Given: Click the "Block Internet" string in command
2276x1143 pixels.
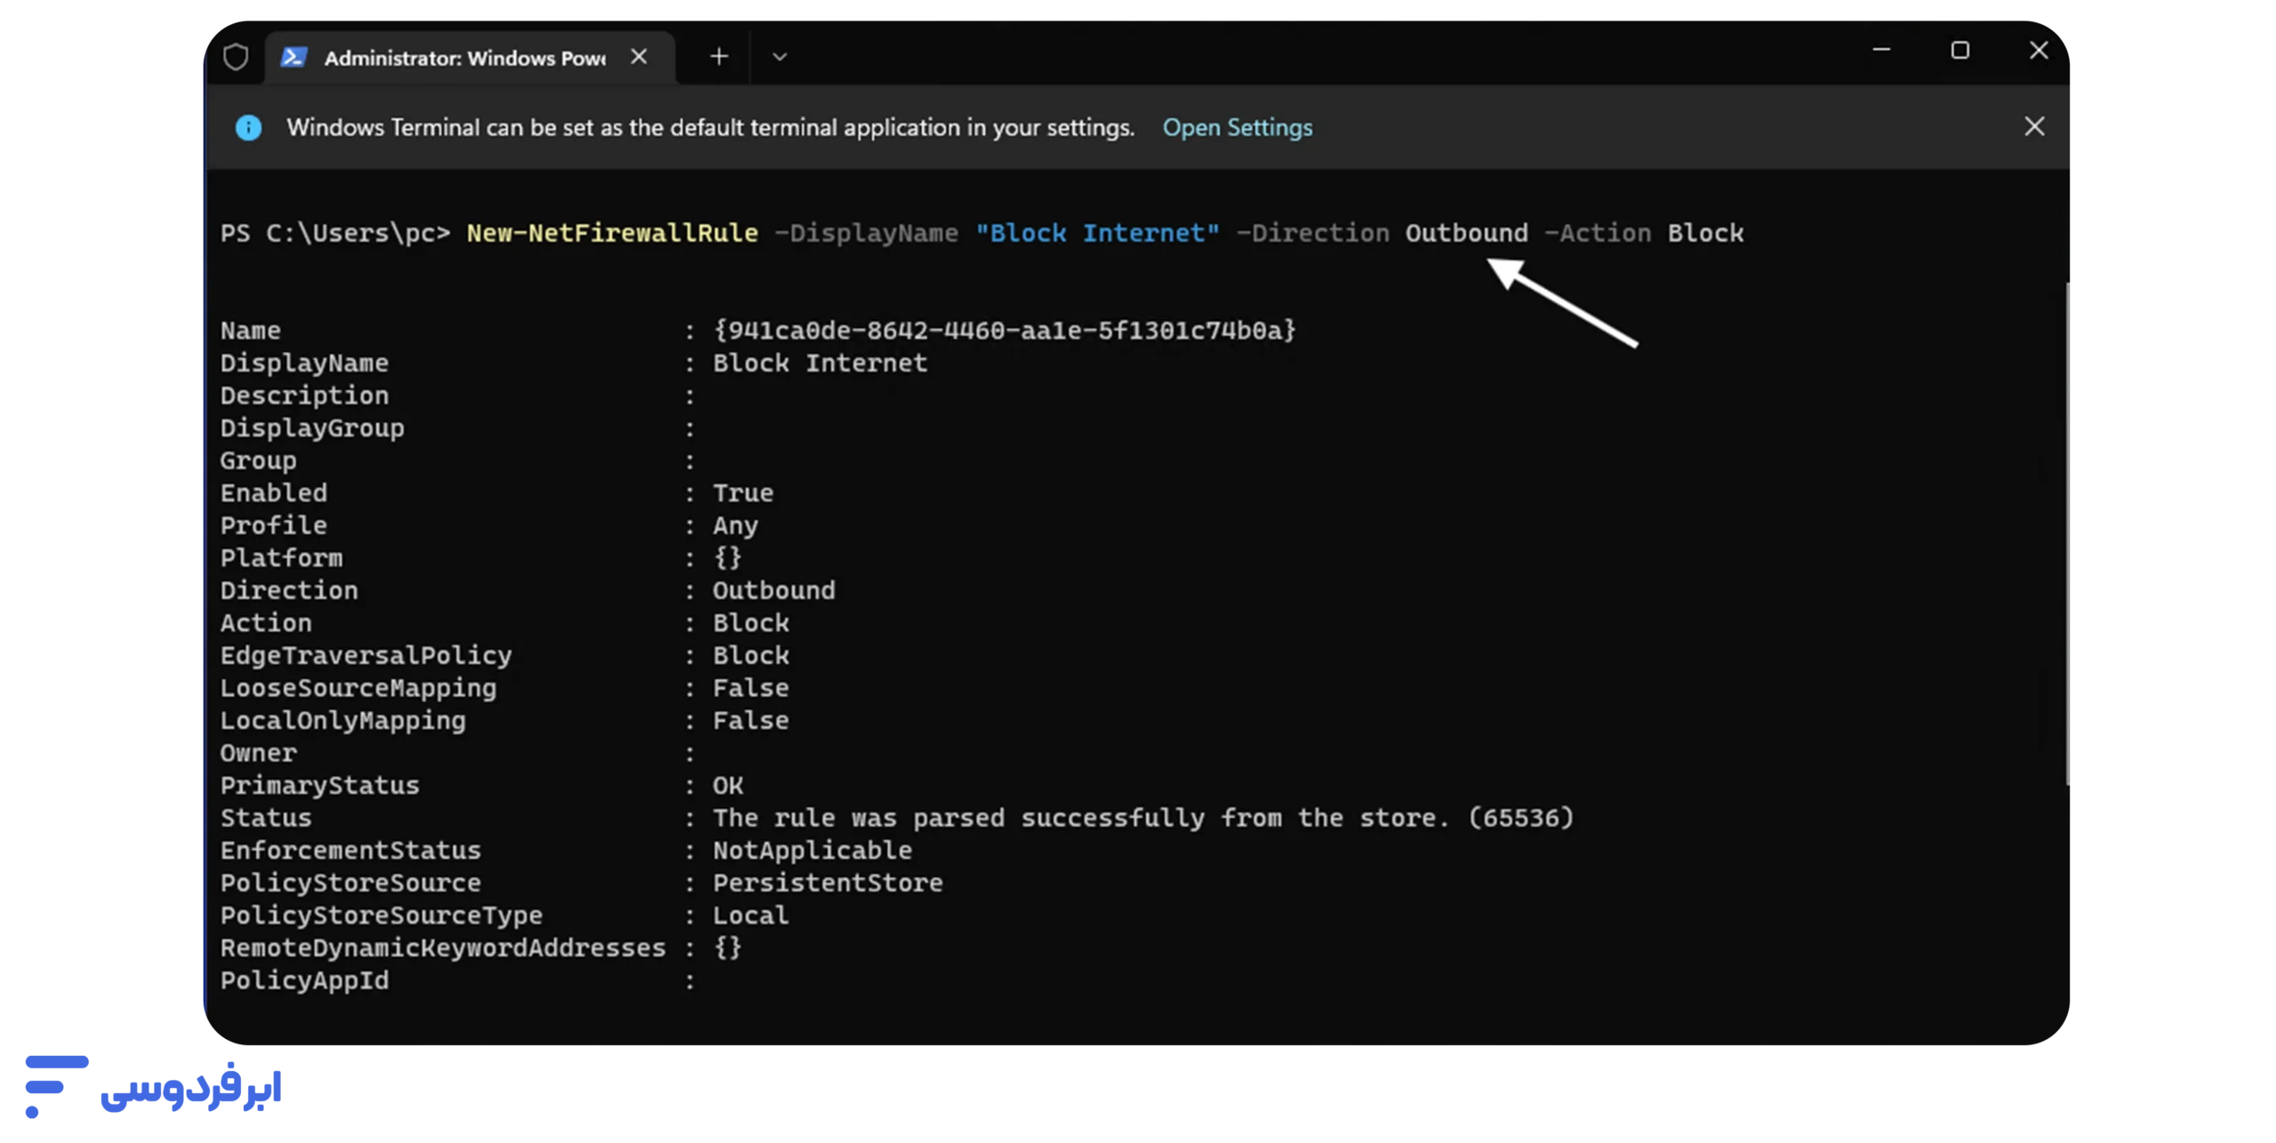Looking at the screenshot, I should (x=1097, y=233).
